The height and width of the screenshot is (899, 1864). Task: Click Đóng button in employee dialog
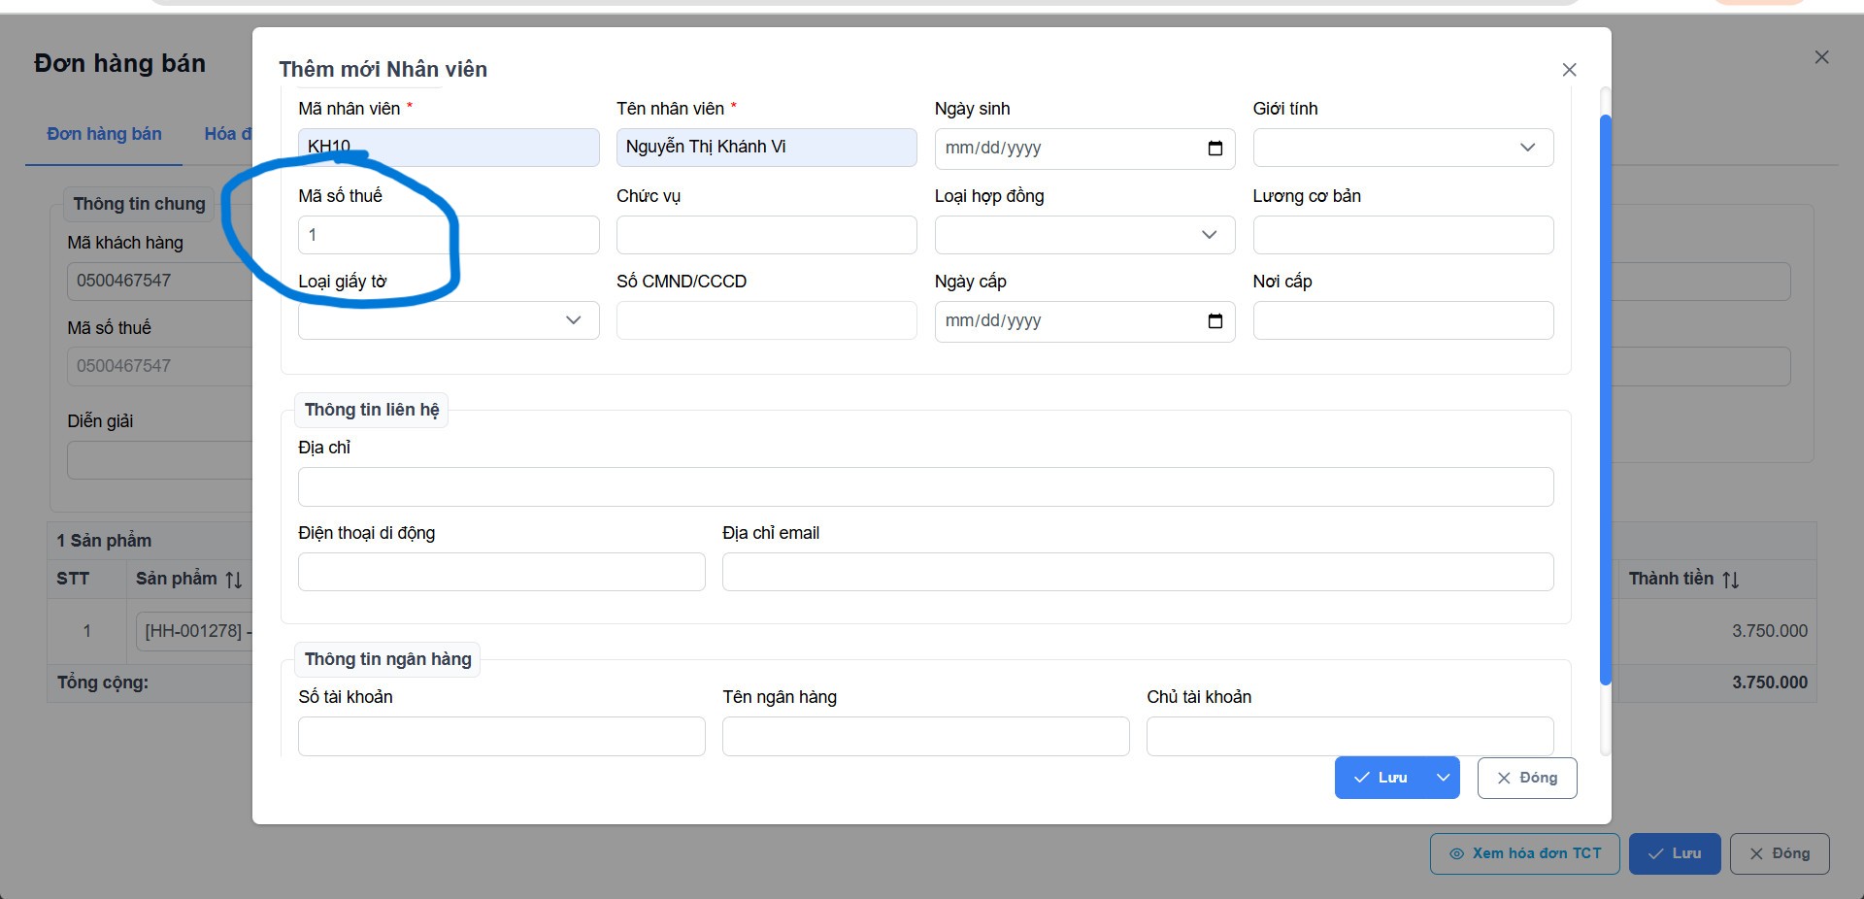pos(1527,778)
